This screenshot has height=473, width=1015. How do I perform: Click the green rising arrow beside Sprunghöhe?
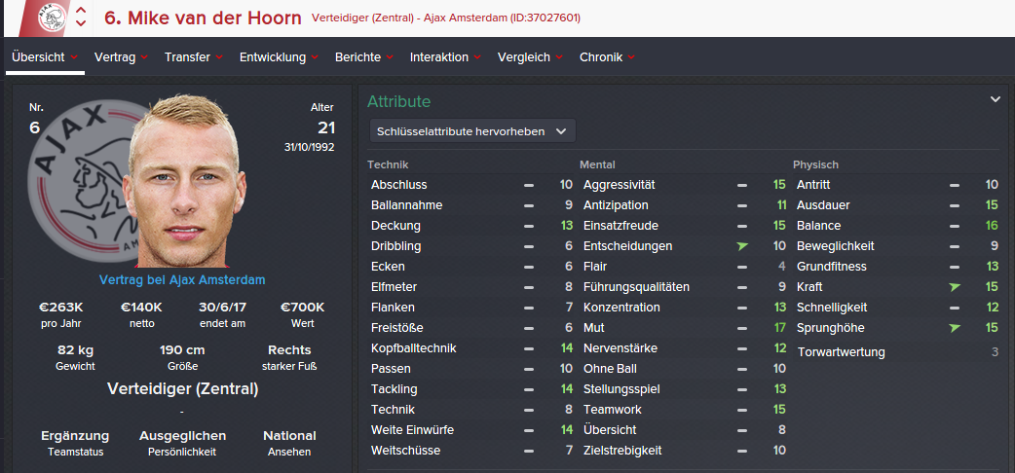[956, 328]
